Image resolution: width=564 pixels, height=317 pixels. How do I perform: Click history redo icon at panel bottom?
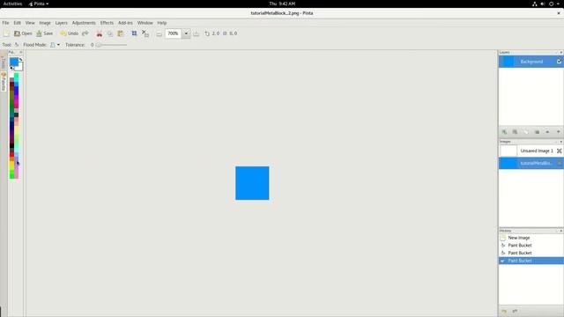pyautogui.click(x=515, y=311)
